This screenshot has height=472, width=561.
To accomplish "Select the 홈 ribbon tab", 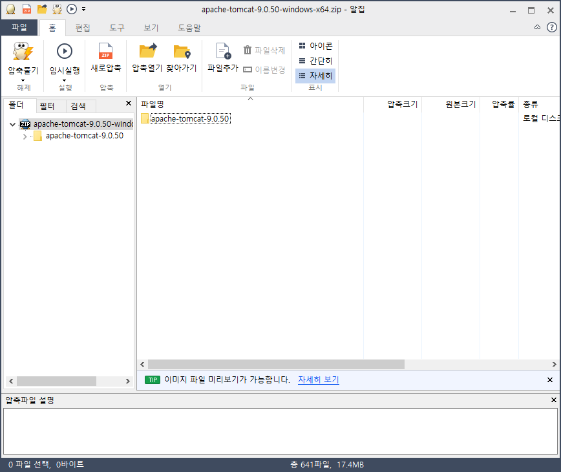I will click(52, 28).
